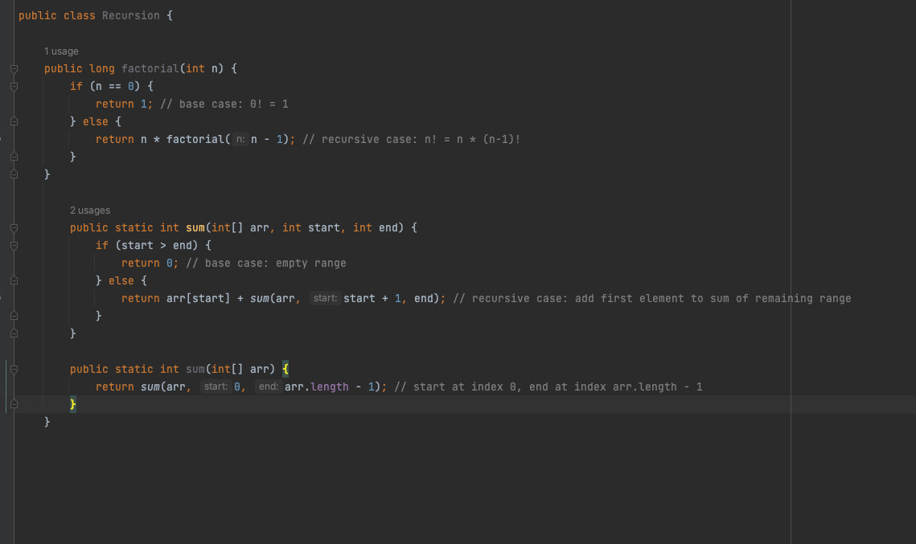Click "start:" hint before "start + 1"
916x544 pixels.
[326, 298]
